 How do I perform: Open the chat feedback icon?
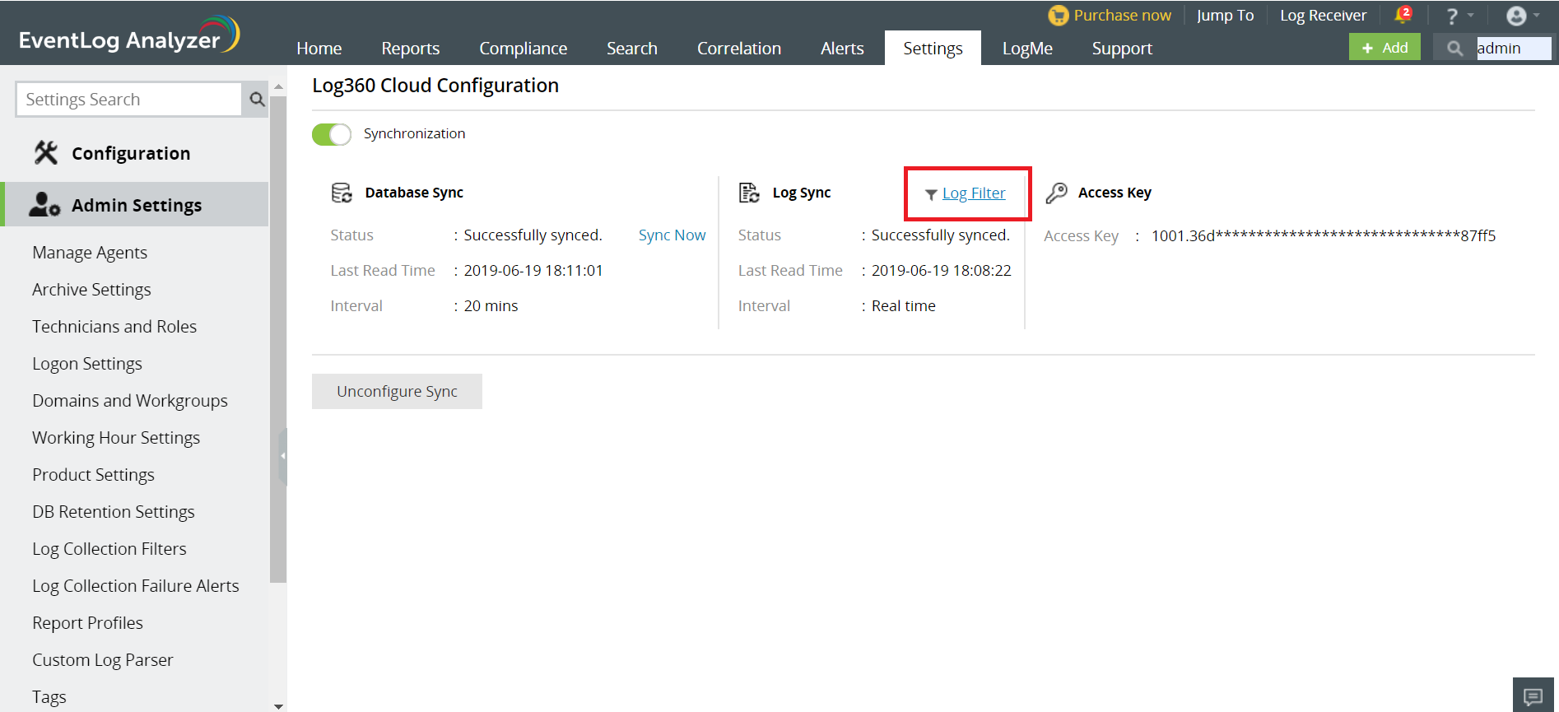tap(1533, 696)
